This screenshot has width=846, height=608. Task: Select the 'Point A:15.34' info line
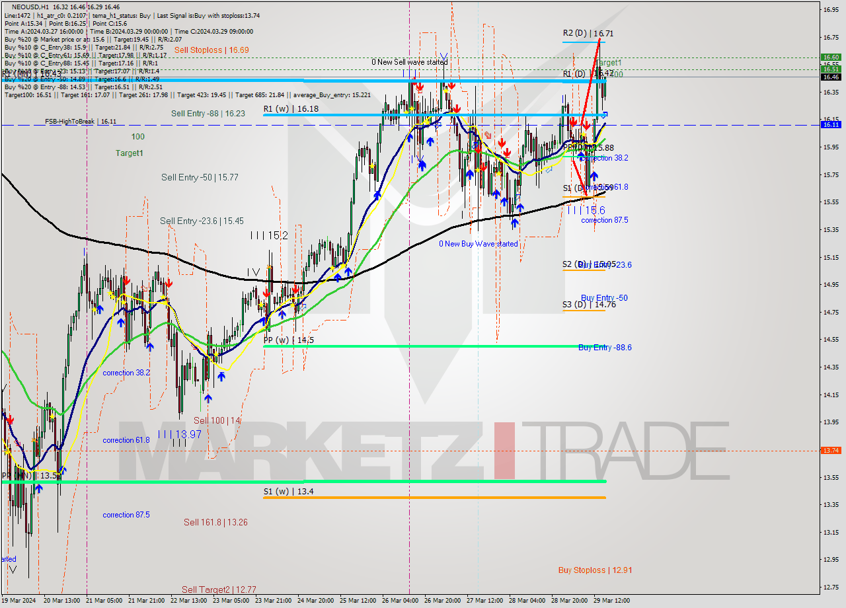pos(22,23)
